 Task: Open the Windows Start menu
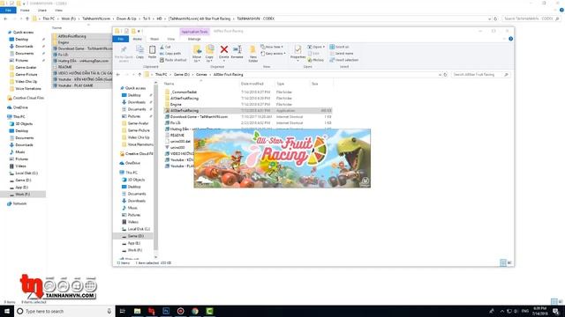coord(6,311)
